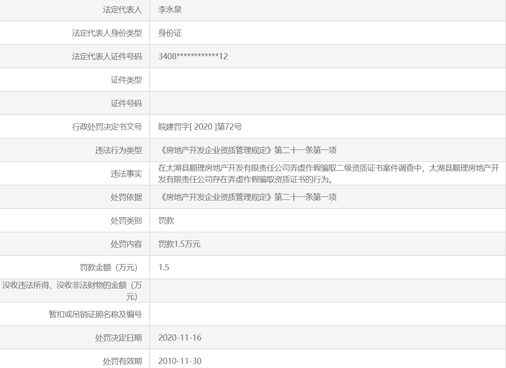The width and height of the screenshot is (506, 368).
Task: Click the label 暂扣或吊销证照名称及编号
Action: pyautogui.click(x=95, y=314)
